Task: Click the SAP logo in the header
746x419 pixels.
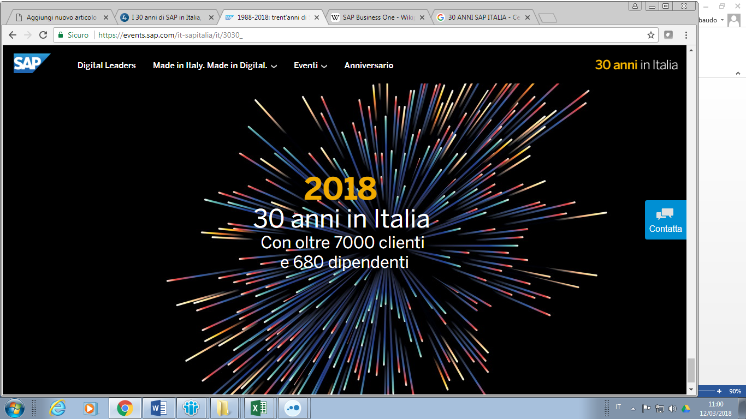Action: 32,63
